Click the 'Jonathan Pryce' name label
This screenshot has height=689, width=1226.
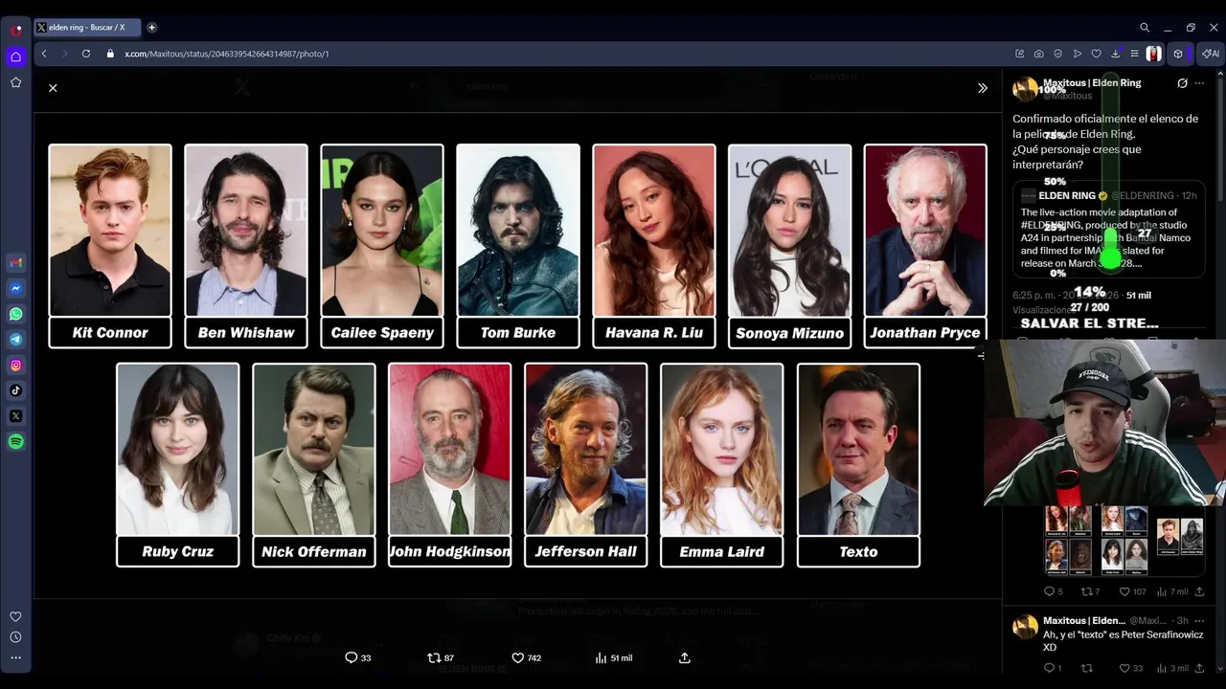[925, 332]
